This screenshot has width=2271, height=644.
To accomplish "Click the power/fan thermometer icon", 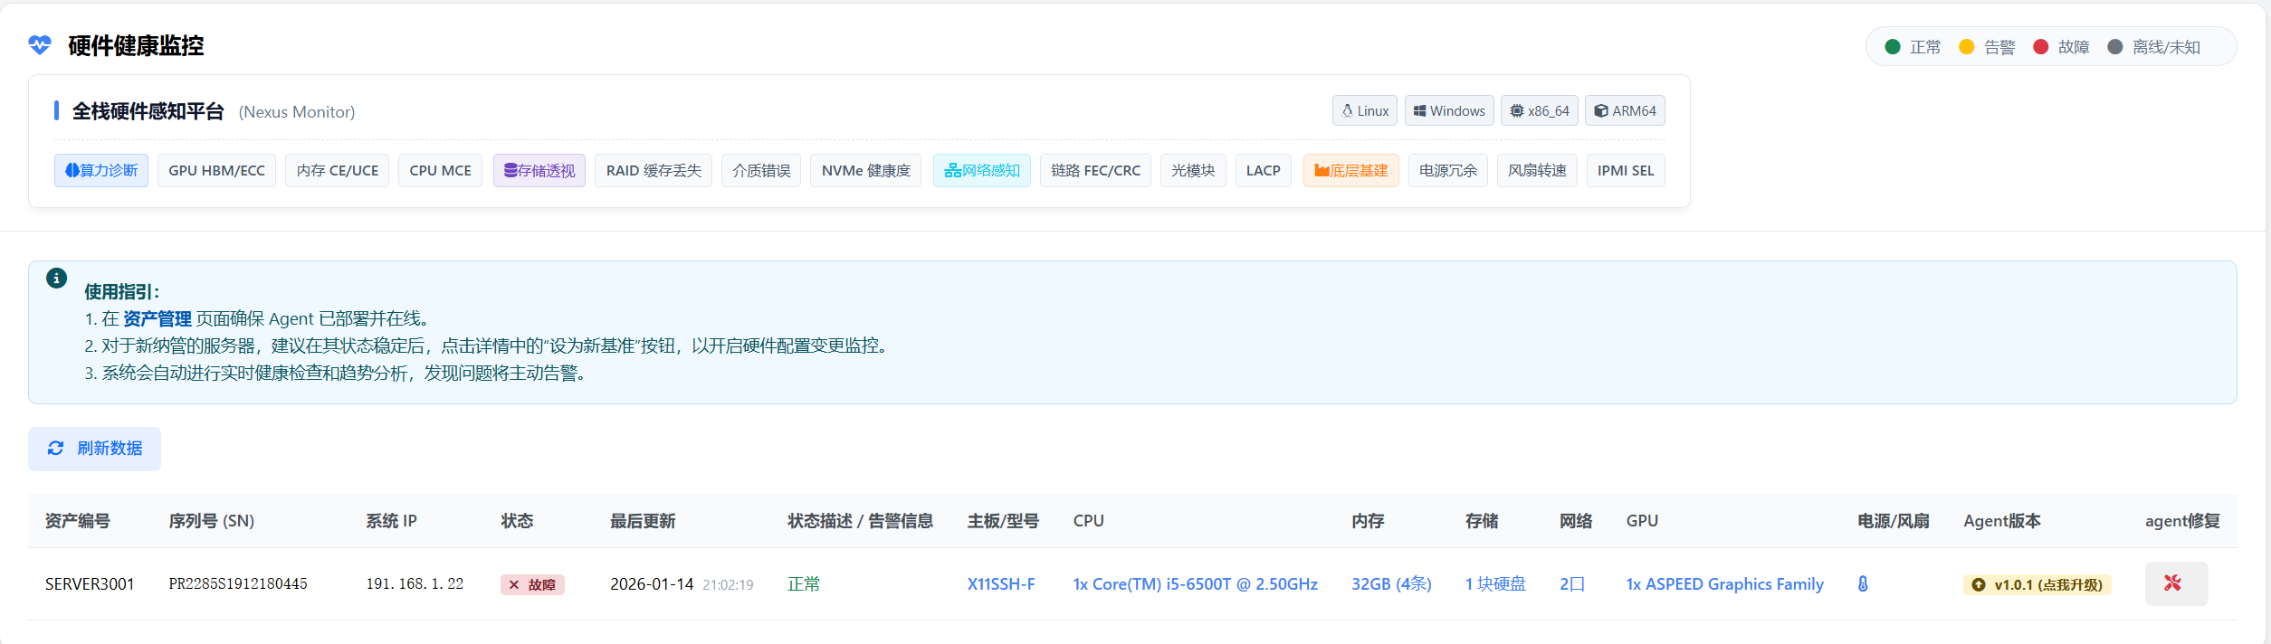I will (x=1863, y=584).
